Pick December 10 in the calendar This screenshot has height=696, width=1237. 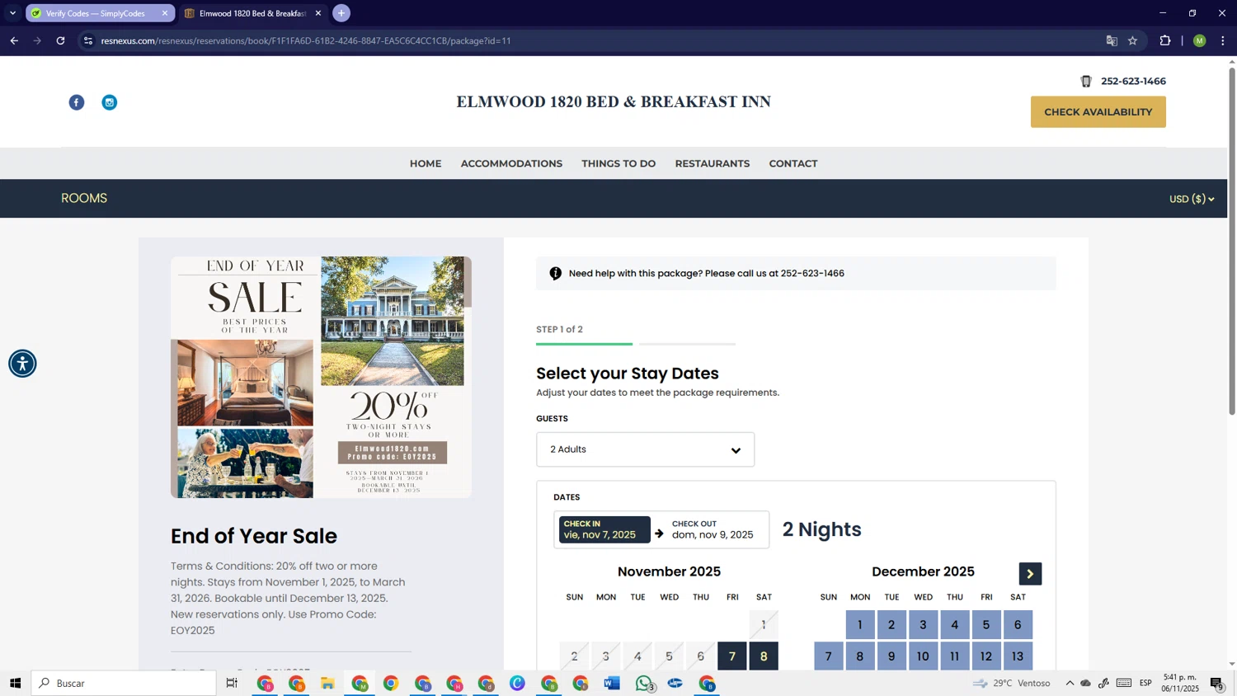[923, 656]
